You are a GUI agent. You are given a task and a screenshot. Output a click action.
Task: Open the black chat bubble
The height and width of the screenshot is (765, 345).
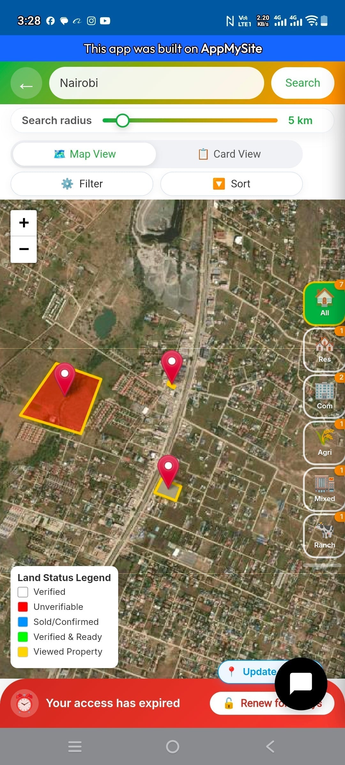[x=301, y=684]
